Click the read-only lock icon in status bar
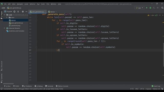The image size is (164, 92). tap(162, 89)
